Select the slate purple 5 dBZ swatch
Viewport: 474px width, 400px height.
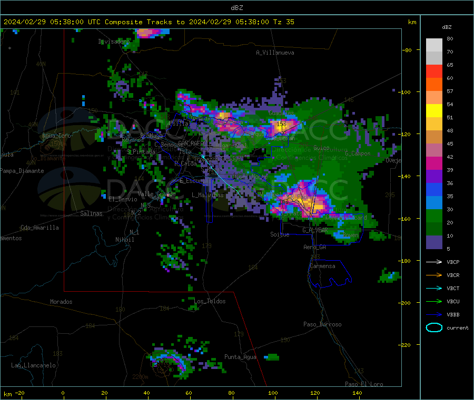click(x=434, y=242)
